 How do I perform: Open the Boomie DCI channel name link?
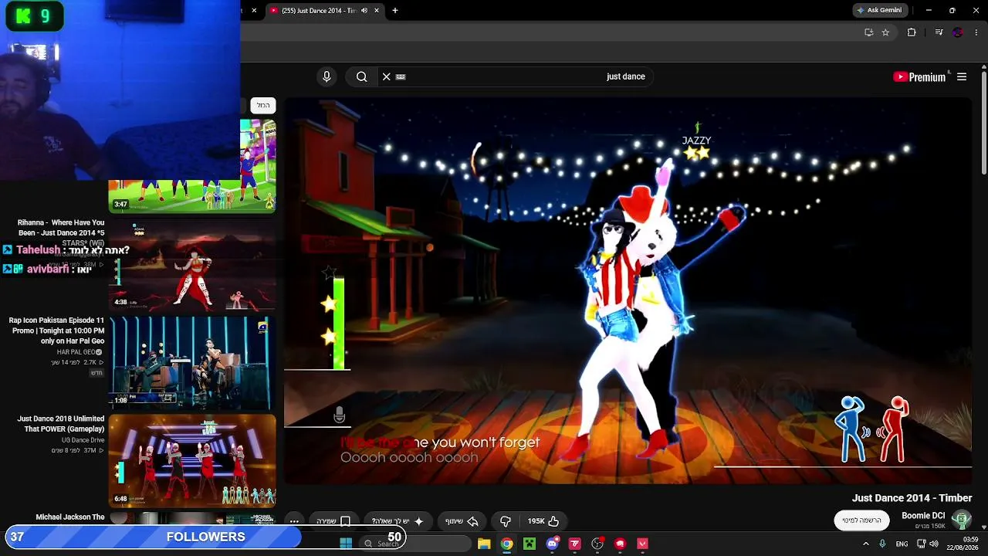click(x=923, y=516)
